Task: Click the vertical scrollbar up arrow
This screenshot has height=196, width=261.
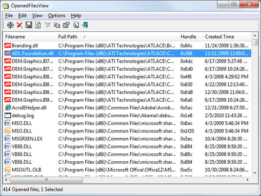Action: pyautogui.click(x=255, y=36)
